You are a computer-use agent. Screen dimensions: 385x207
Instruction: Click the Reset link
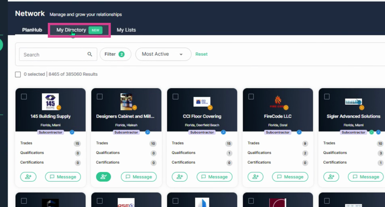[x=201, y=54]
